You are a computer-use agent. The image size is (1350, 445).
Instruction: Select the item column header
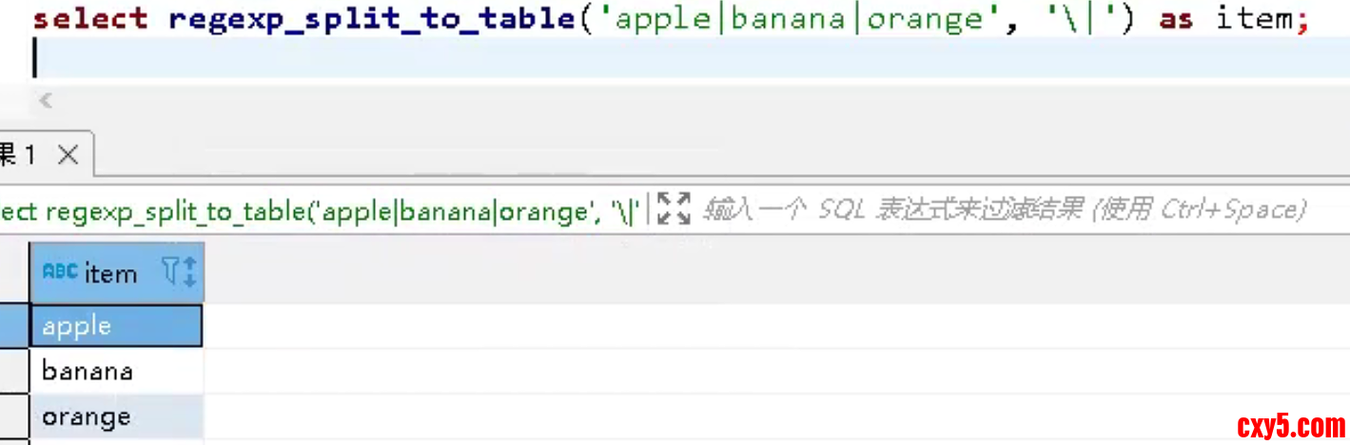[x=111, y=274]
